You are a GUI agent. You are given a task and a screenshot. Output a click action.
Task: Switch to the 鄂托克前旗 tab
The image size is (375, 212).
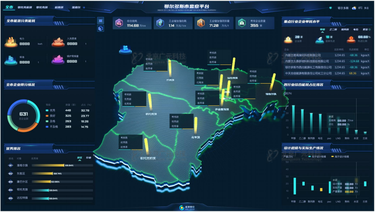tap(25, 7)
